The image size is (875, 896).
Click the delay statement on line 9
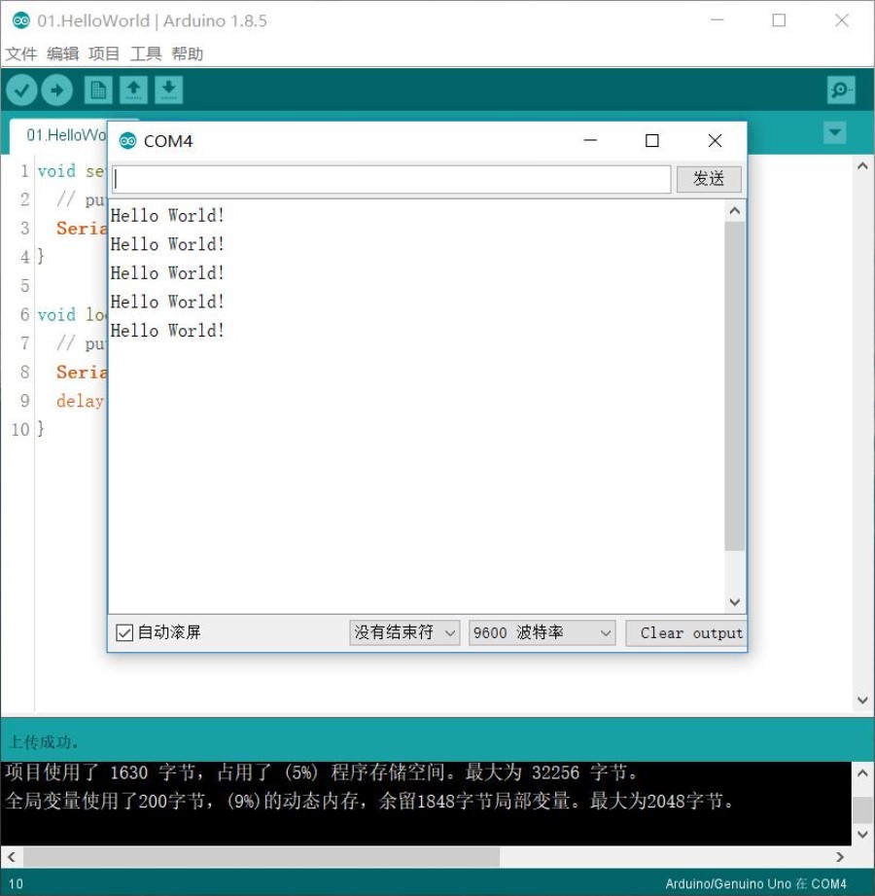pyautogui.click(x=80, y=401)
